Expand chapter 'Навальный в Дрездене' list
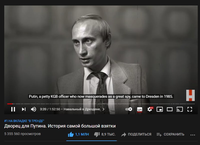 coord(84,109)
